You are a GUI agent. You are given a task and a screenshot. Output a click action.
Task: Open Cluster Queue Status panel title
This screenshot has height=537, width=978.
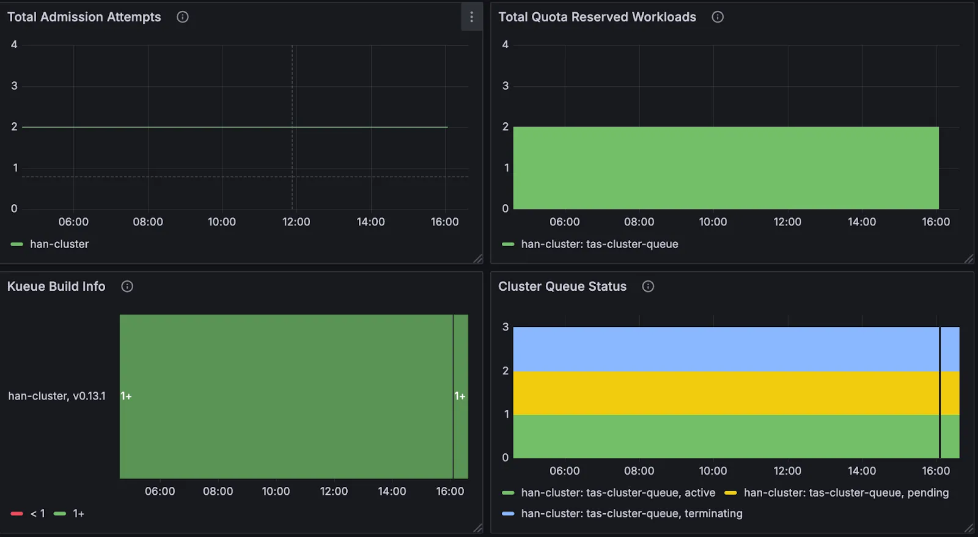pyautogui.click(x=562, y=287)
